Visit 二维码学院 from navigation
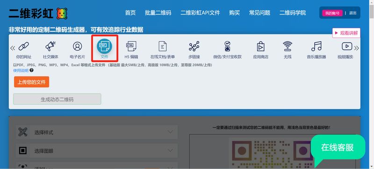Viewport: 374px width, 169px height. [293, 13]
